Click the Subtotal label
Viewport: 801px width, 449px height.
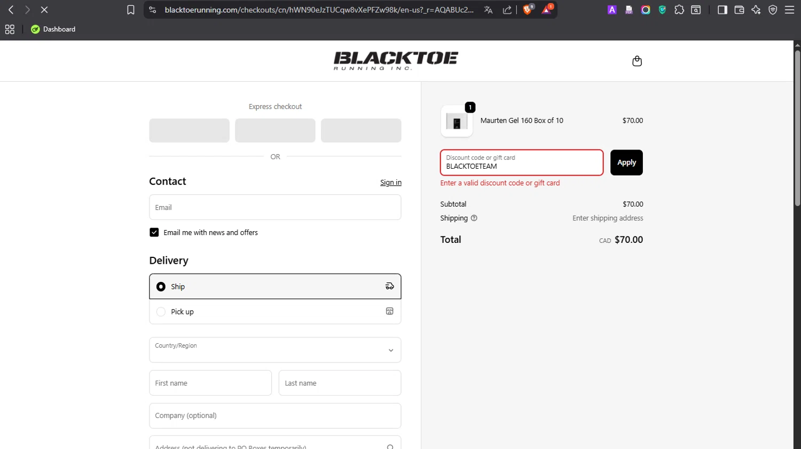tap(453, 204)
